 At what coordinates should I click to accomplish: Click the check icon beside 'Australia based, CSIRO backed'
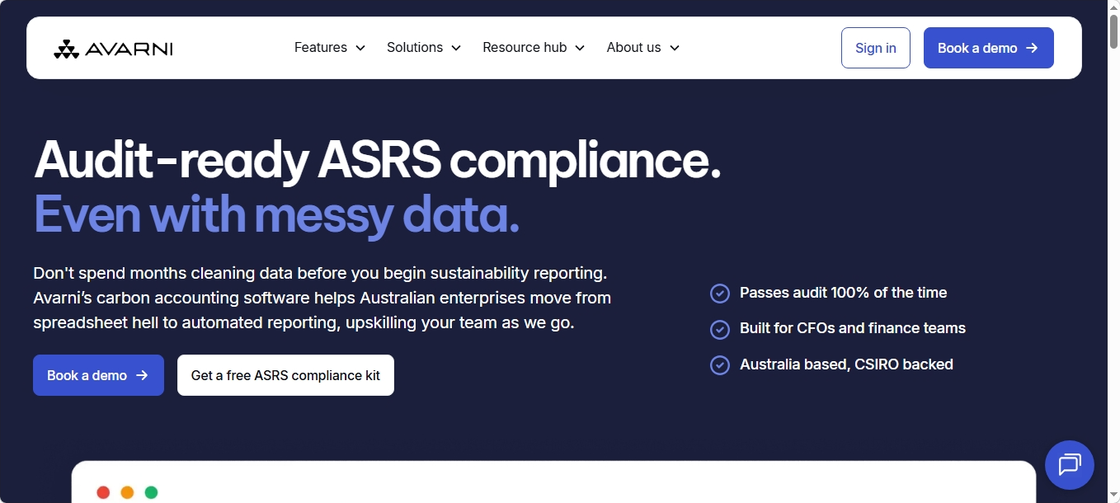click(x=720, y=364)
